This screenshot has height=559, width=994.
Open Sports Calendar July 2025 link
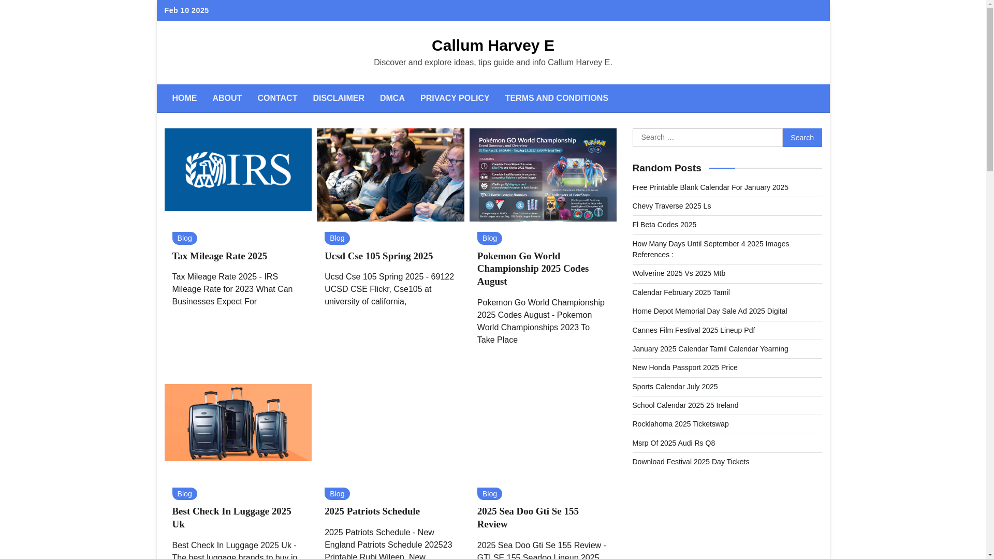coord(675,387)
